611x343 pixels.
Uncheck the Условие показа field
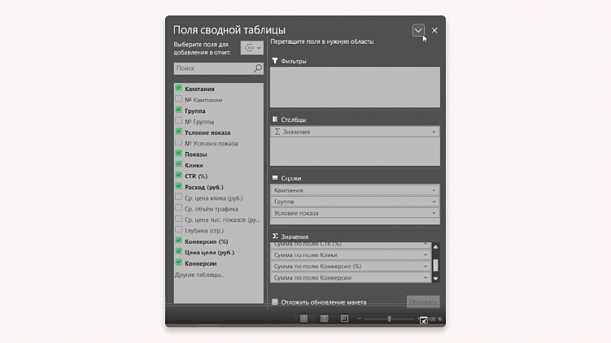178,132
